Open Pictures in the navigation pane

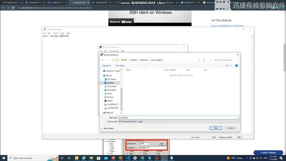coord(109,97)
